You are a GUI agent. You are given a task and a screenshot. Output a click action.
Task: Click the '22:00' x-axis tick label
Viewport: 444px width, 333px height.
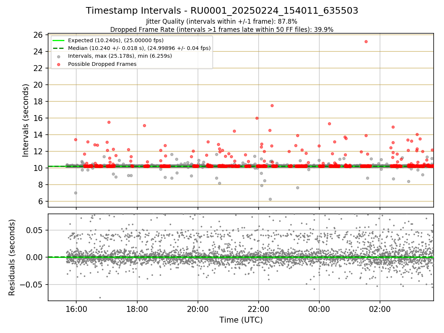(x=258, y=309)
